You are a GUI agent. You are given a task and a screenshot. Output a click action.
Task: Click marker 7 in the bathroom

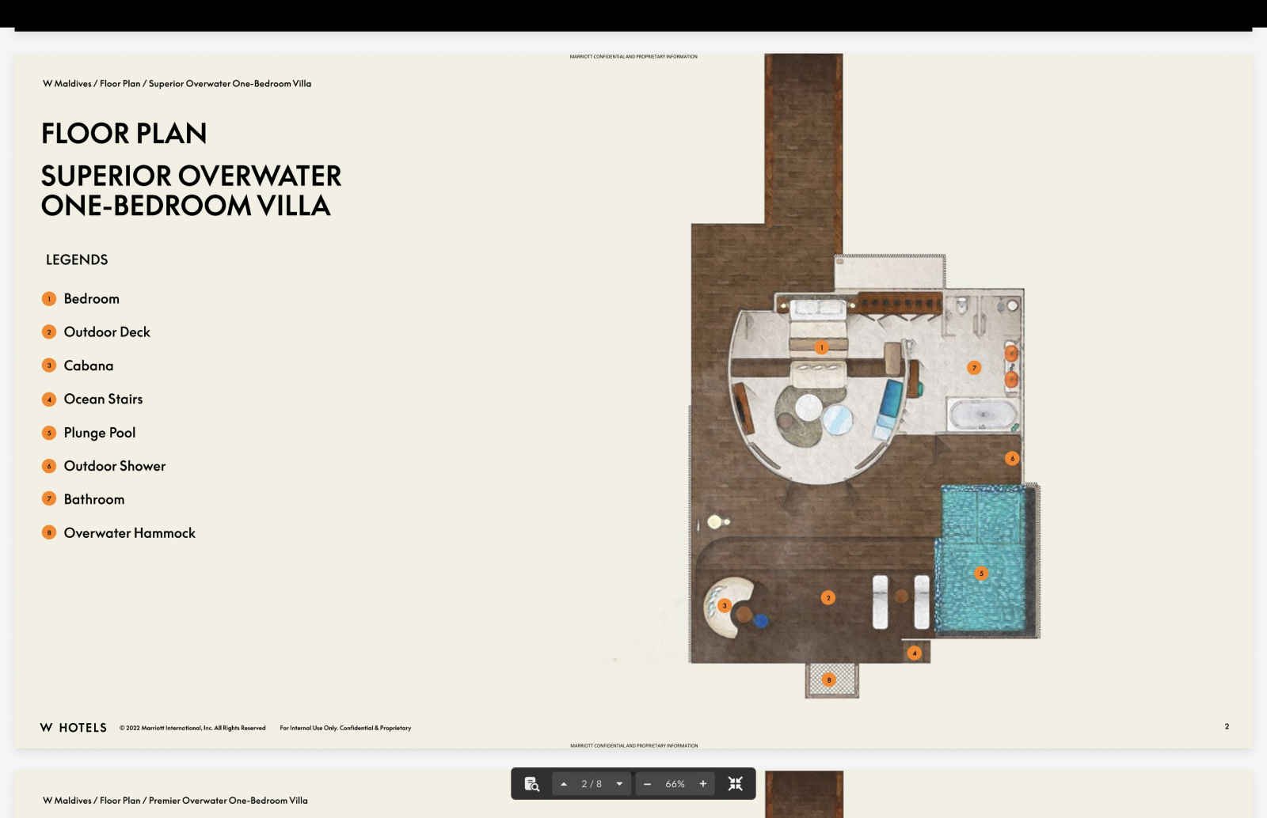coord(974,367)
